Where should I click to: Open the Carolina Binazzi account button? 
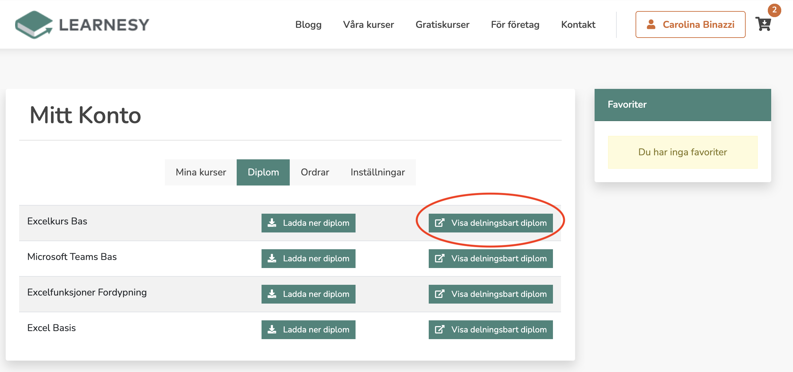(690, 24)
